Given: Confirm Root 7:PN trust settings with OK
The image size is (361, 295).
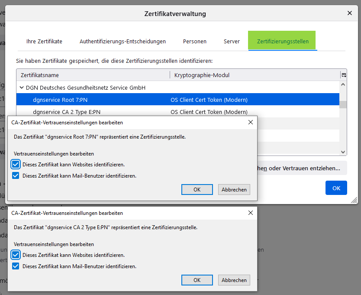Looking at the screenshot, I should [197, 189].
